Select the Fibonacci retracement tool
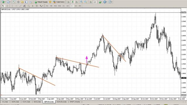Screen dimensions: 187x105 click(x=29, y=6)
